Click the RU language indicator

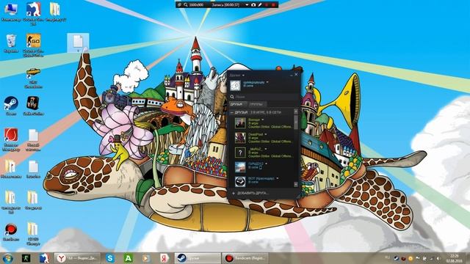point(388,257)
